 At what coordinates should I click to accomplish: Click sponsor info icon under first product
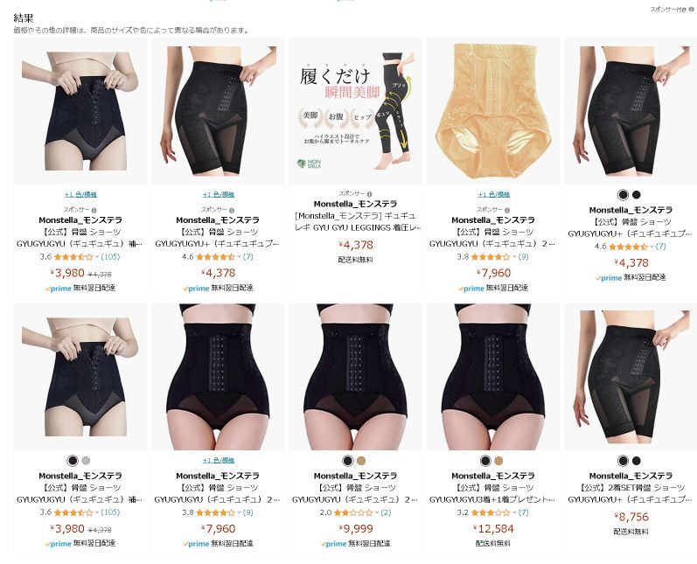(x=94, y=210)
